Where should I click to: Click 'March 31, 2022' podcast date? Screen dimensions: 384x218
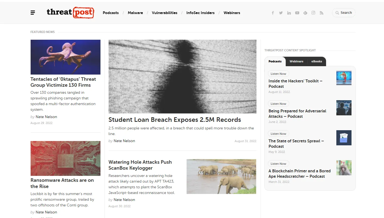[x=279, y=182]
